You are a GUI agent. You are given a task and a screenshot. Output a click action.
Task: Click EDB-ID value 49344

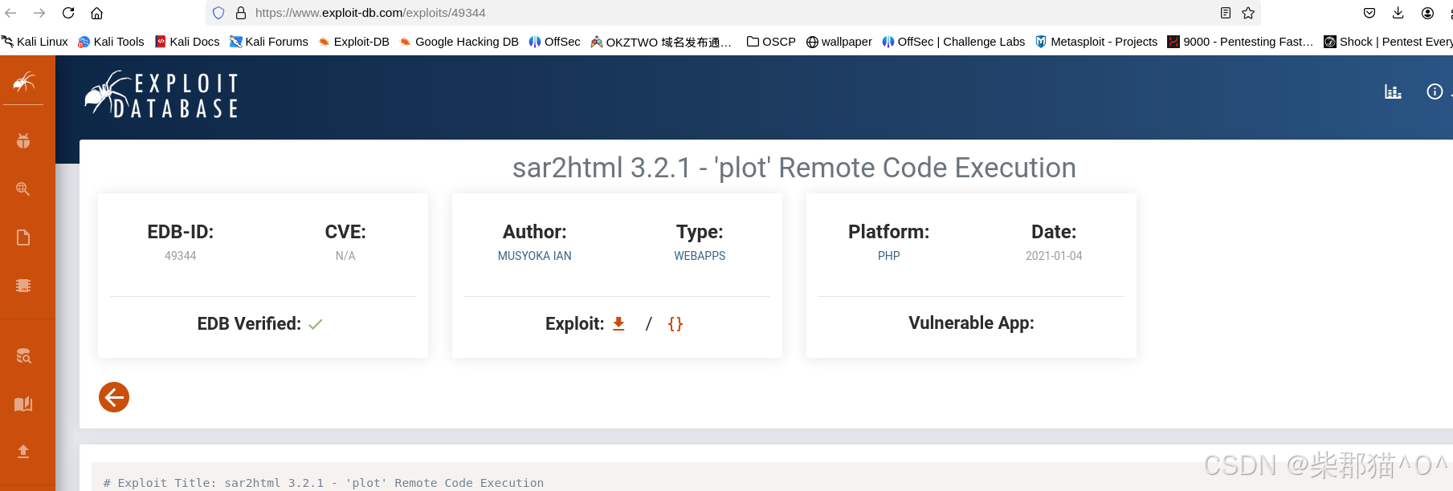click(x=180, y=256)
